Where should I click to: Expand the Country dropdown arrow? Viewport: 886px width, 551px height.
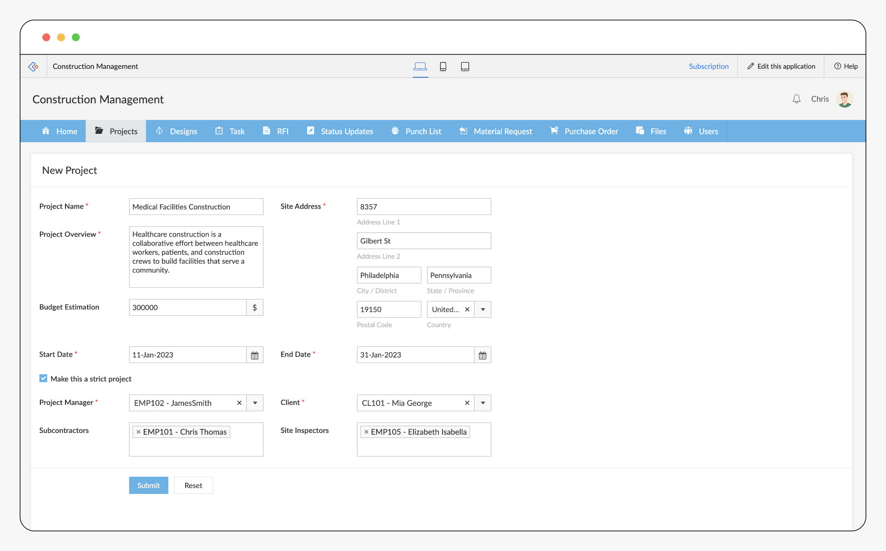click(483, 309)
